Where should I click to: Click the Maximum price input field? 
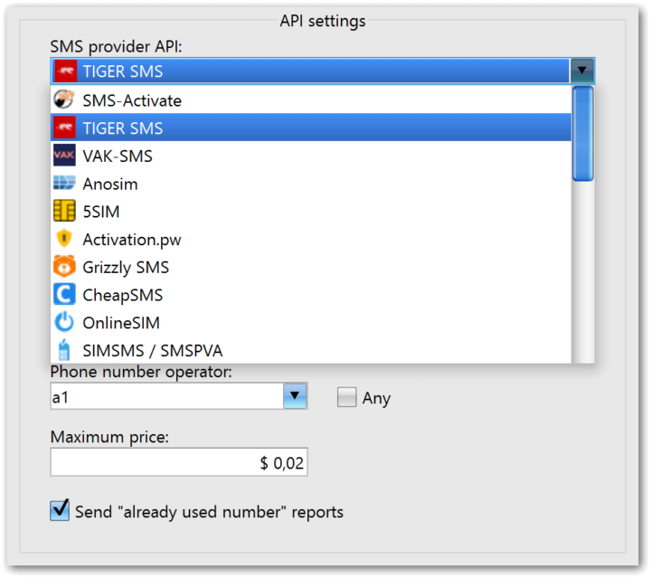[x=178, y=461]
